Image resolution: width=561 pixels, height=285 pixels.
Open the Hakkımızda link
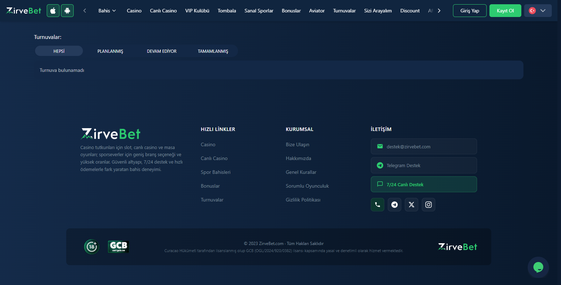coord(299,158)
